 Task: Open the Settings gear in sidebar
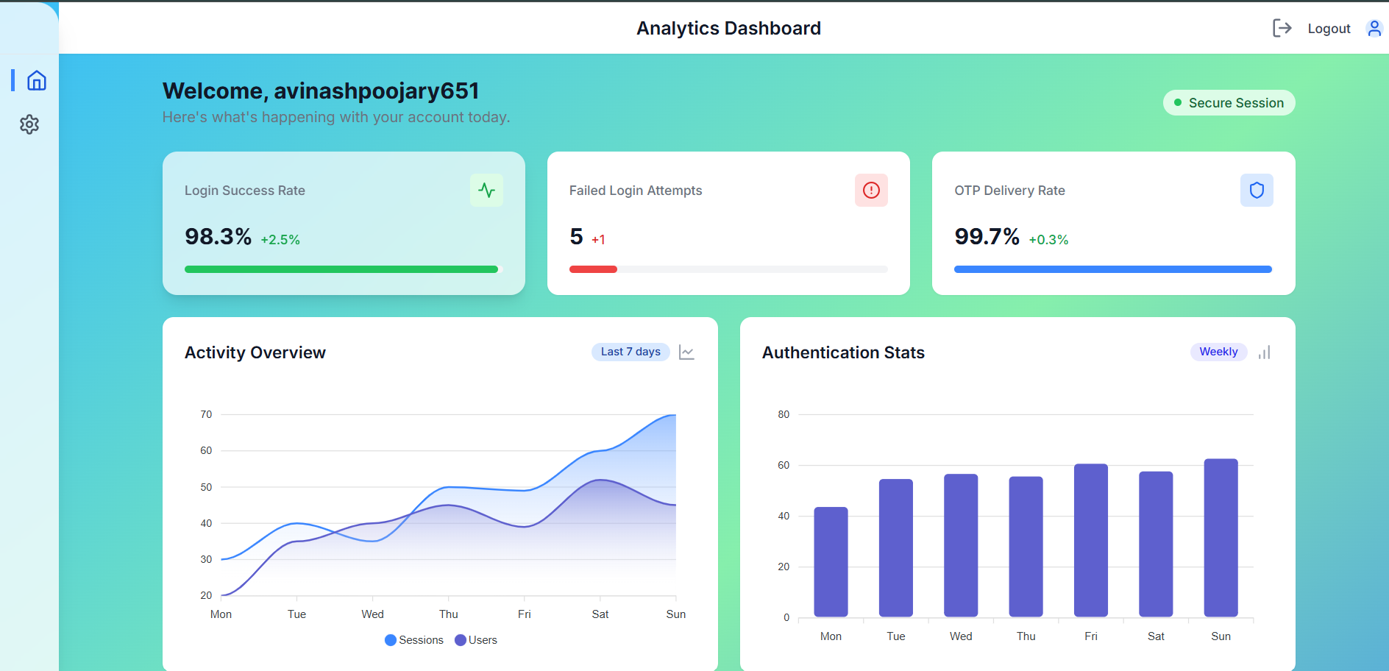point(29,124)
